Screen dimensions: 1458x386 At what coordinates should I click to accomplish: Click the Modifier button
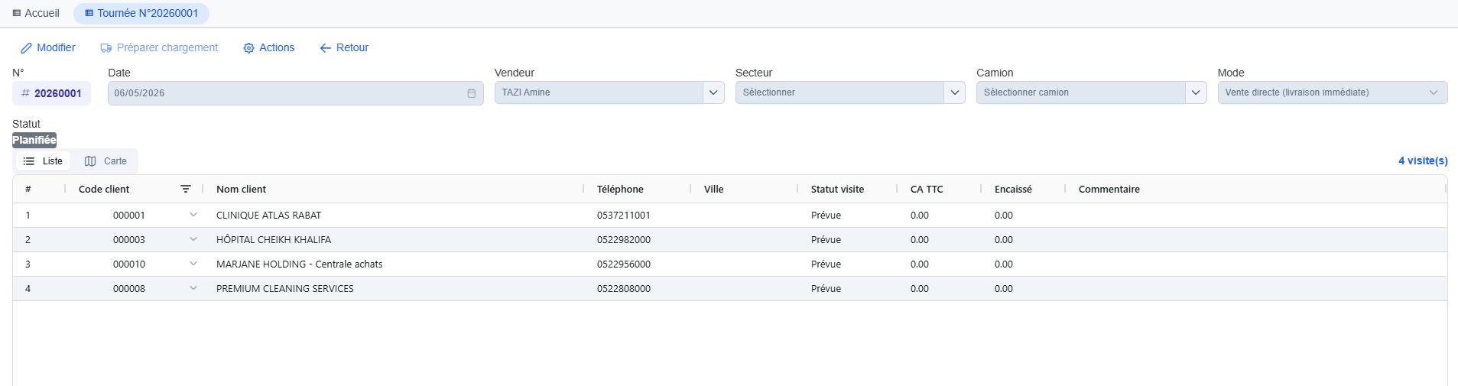click(48, 47)
